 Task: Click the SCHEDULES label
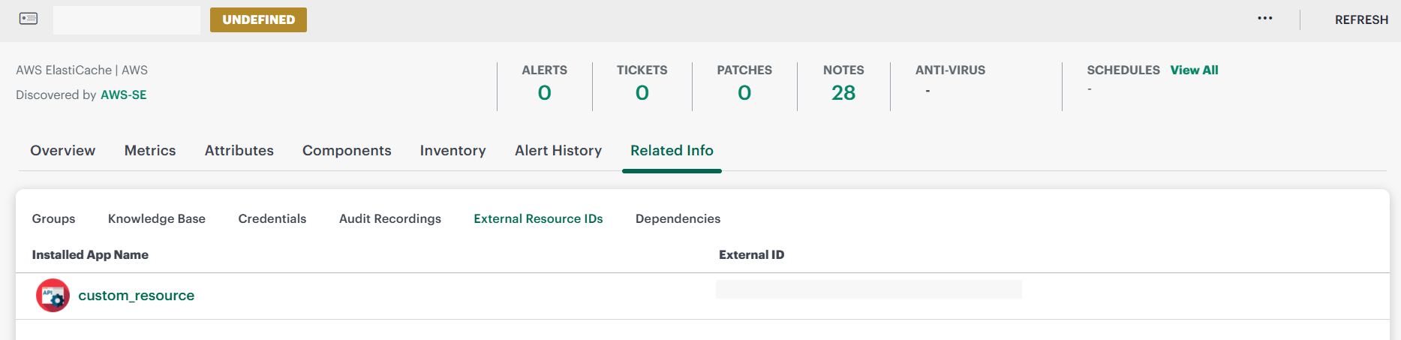1123,70
